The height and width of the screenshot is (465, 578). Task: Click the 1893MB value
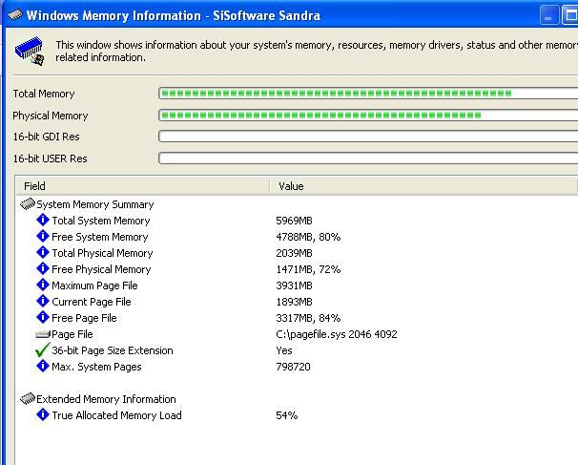point(294,302)
